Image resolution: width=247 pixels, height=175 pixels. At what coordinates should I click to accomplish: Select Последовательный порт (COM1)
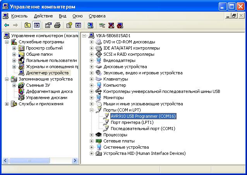click(x=143, y=129)
